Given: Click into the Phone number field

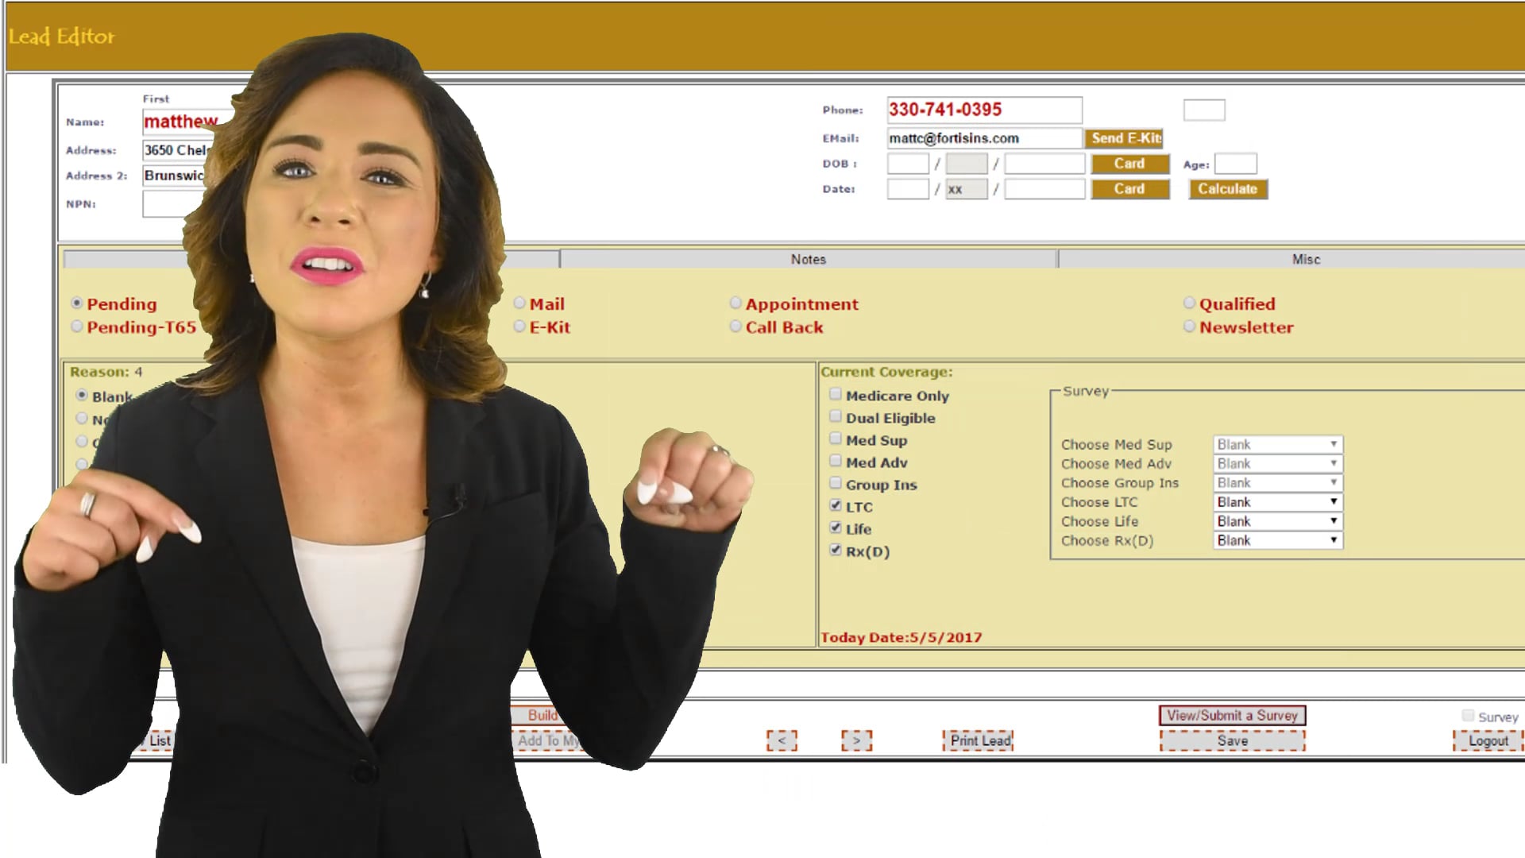Looking at the screenshot, I should coord(983,110).
